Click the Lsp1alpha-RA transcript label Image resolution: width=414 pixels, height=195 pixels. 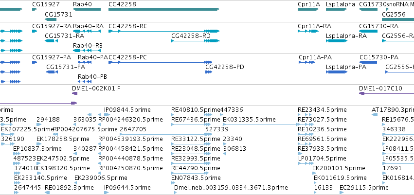coord(346,36)
